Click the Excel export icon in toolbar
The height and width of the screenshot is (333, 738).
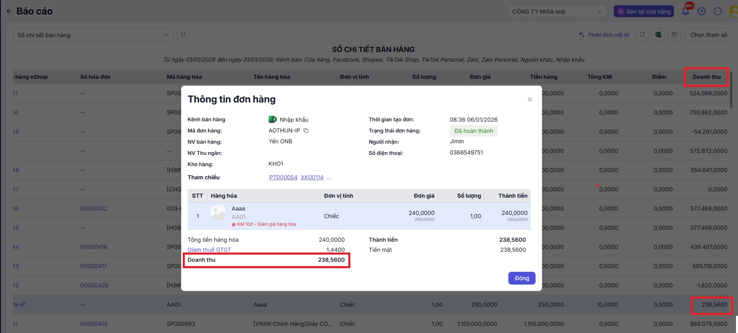(x=658, y=35)
